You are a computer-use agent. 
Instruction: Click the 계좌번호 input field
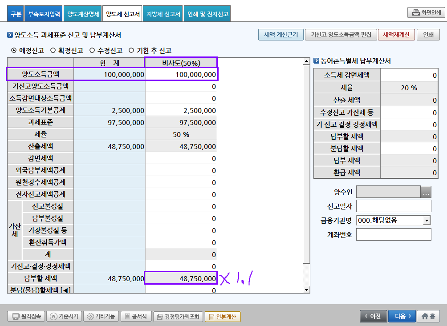394,235
